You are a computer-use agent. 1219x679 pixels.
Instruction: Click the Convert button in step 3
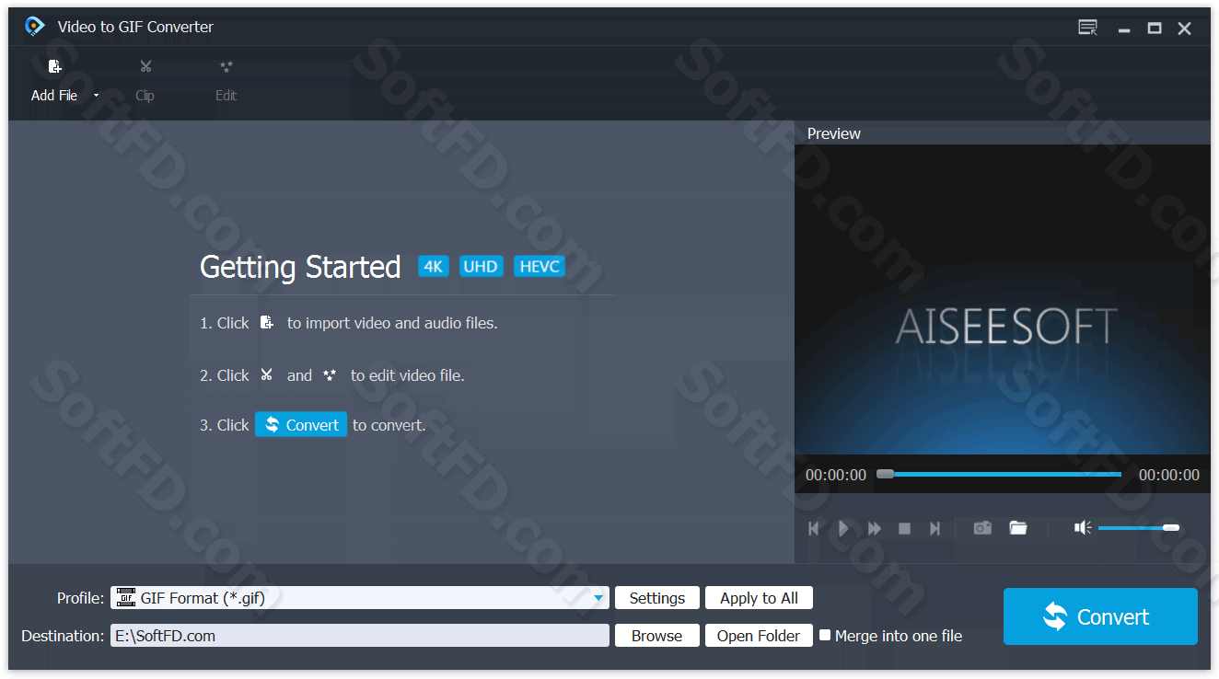tap(301, 424)
